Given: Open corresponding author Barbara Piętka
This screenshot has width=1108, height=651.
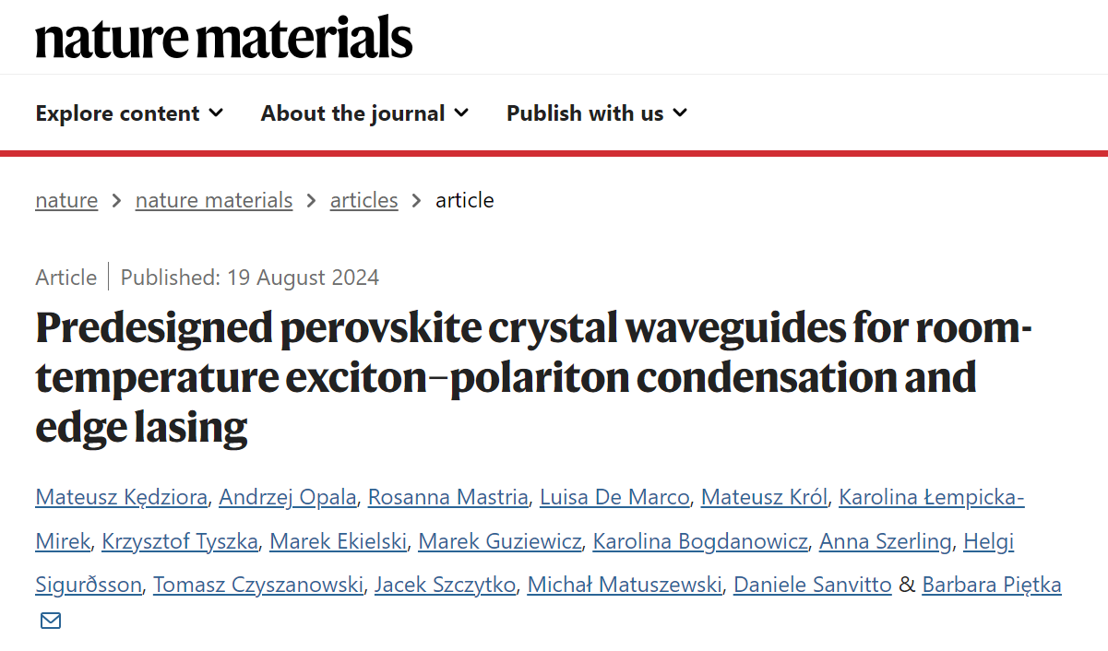Looking at the screenshot, I should (x=992, y=585).
